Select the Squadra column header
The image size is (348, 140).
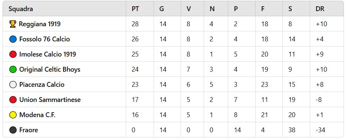coord(21,9)
